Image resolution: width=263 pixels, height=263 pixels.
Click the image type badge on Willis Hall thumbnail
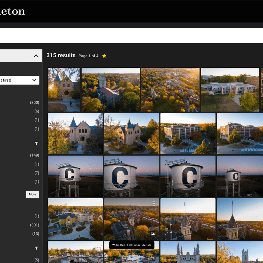[154, 234]
